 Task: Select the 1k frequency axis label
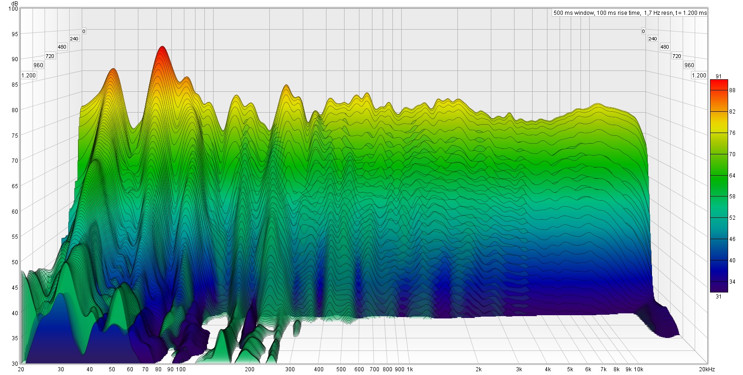410,369
